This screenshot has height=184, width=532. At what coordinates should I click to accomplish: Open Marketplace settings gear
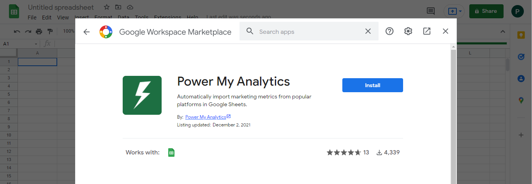(x=408, y=32)
